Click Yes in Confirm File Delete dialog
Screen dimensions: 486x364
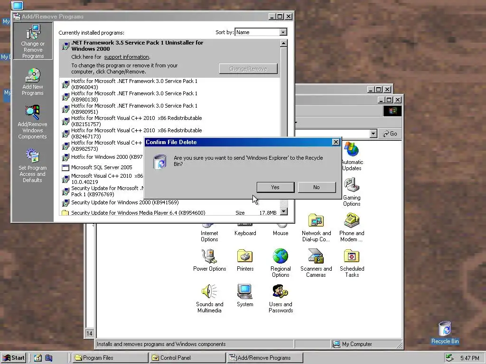tap(276, 187)
